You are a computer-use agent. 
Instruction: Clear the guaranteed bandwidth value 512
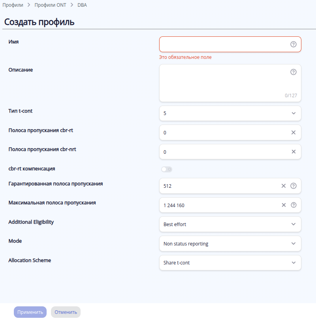284,186
